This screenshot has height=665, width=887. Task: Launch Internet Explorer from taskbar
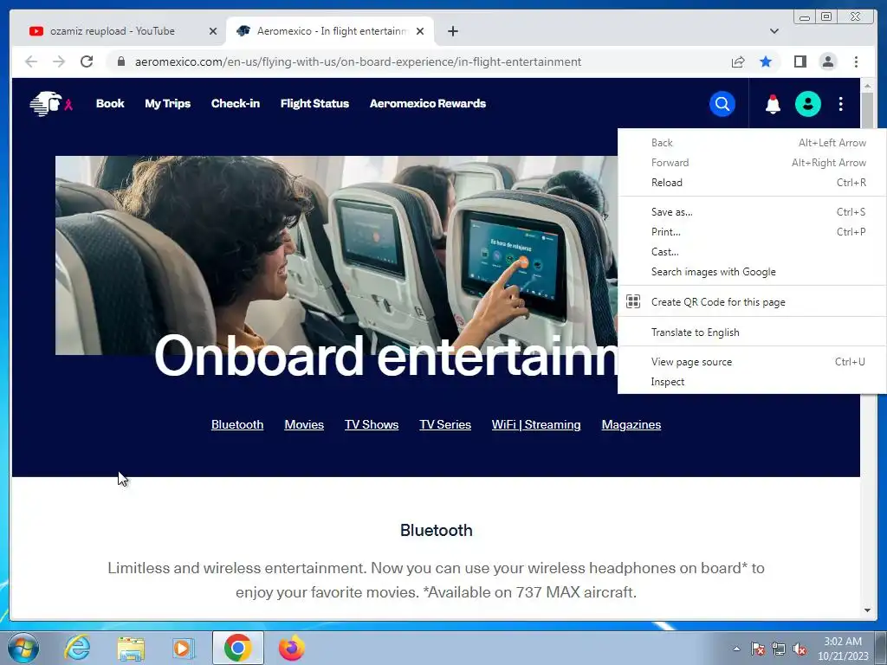point(77,648)
